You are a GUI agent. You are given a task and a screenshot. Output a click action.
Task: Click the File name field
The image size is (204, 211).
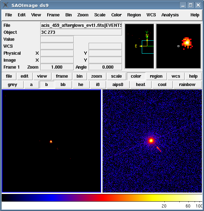click(81, 25)
